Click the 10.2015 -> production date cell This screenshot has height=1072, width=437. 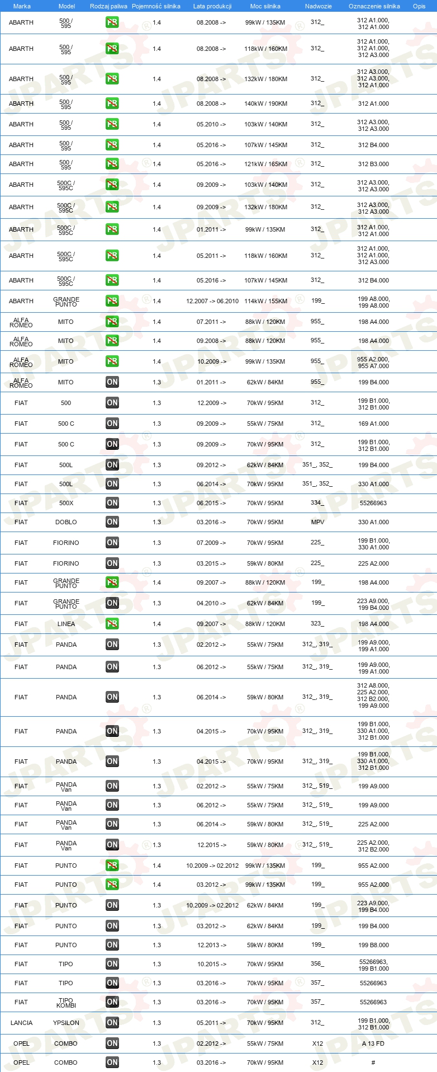212,964
